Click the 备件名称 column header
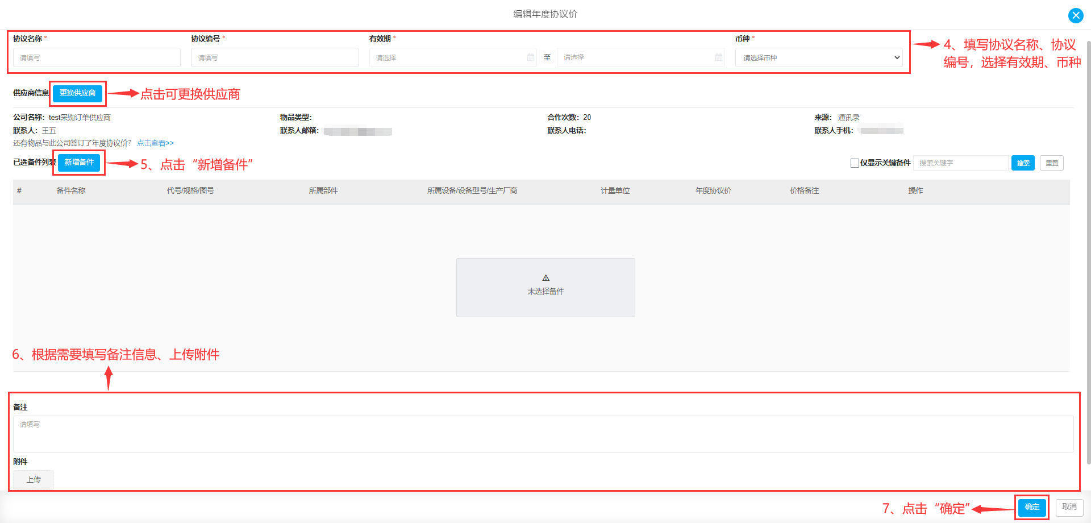This screenshot has height=523, width=1091. point(71,191)
